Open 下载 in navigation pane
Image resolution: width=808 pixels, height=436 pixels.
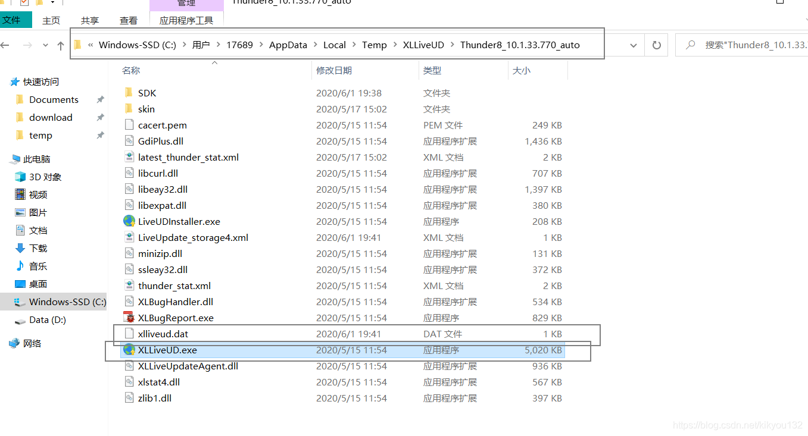[38, 248]
